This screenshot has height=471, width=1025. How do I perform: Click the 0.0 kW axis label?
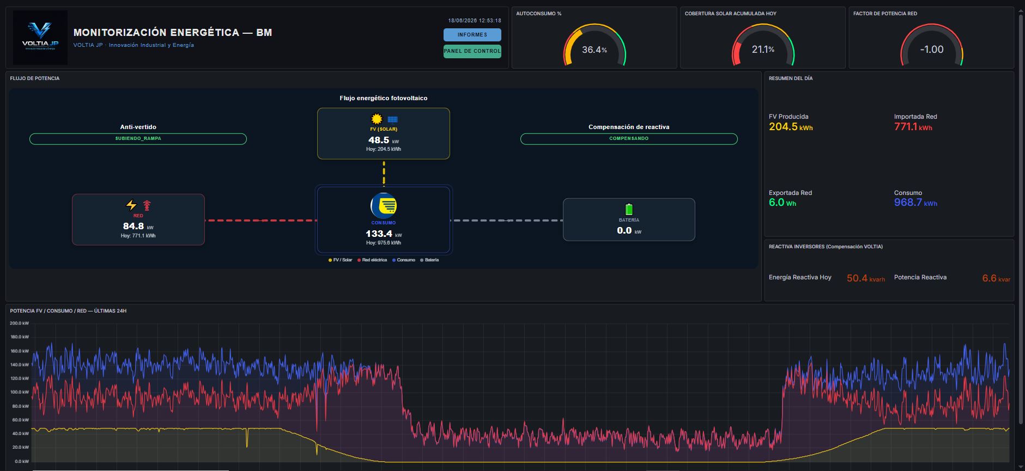22,461
